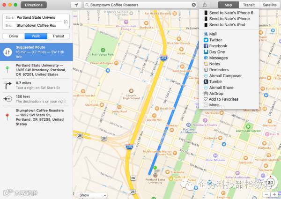Click Hotel Modera map marker
The image size is (281, 199).
click(x=215, y=155)
